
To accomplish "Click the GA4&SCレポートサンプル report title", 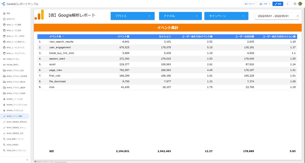I will click(23, 4).
